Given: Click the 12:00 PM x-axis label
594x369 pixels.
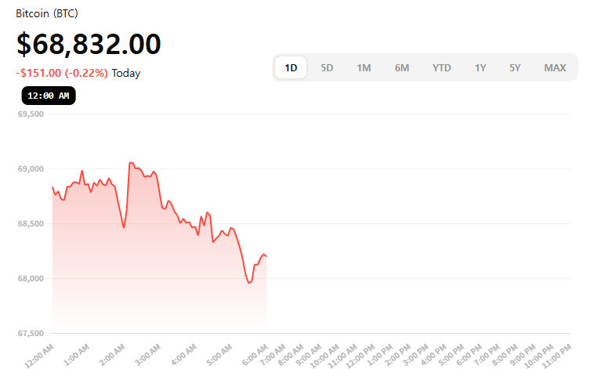Looking at the screenshot, I should (364, 354).
